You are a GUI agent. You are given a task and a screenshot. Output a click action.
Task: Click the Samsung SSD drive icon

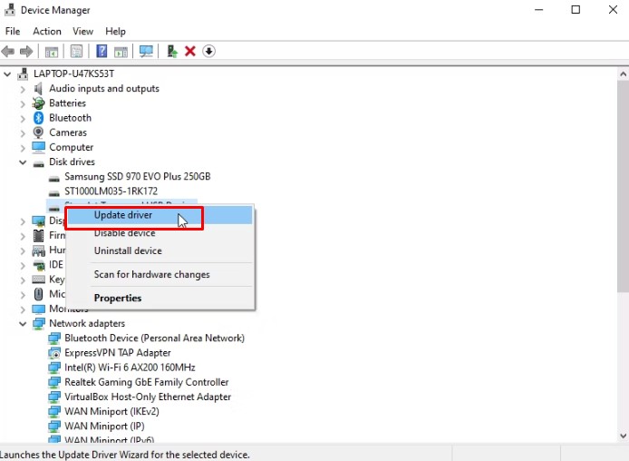pyautogui.click(x=54, y=178)
